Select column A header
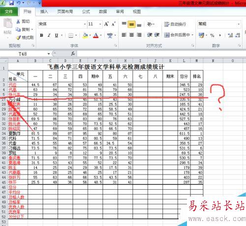 coord(18,61)
